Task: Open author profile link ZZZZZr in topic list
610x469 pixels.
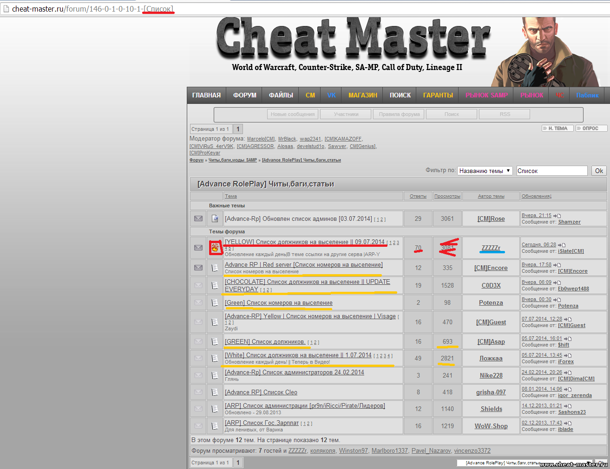Action: point(491,248)
